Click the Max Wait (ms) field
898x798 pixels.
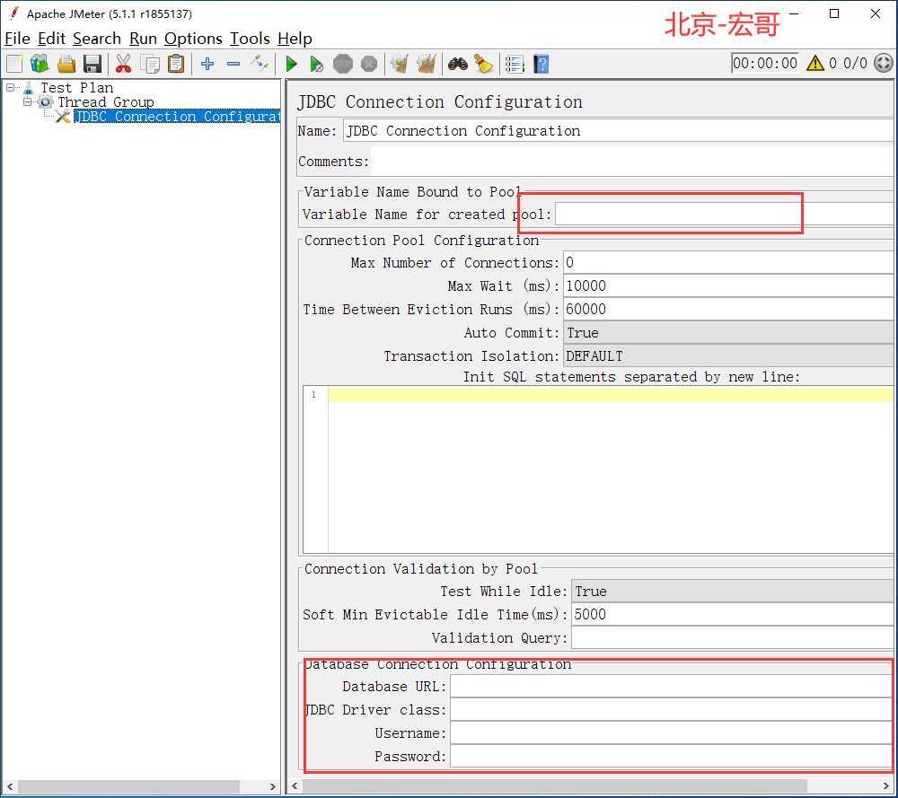728,285
